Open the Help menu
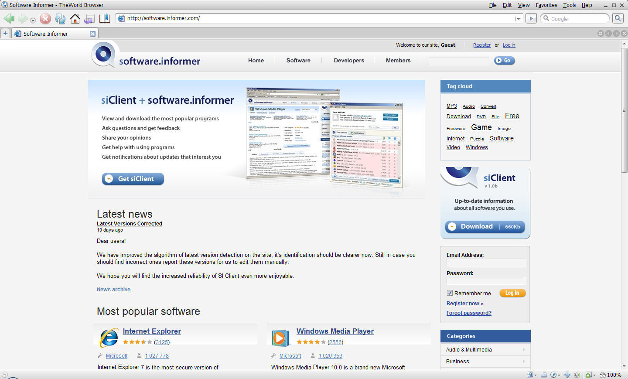 pyautogui.click(x=587, y=5)
